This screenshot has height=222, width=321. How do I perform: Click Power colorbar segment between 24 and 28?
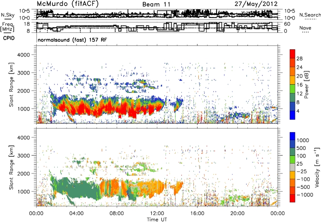pos(293,63)
